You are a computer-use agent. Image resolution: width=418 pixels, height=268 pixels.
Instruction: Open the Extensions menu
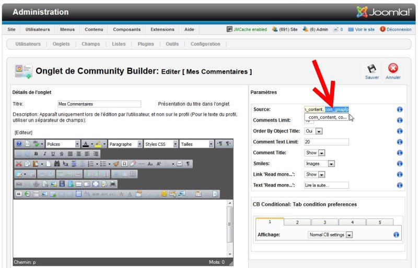[x=162, y=29]
